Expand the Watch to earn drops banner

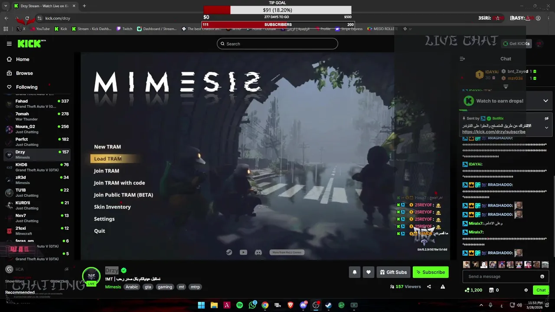(x=545, y=101)
